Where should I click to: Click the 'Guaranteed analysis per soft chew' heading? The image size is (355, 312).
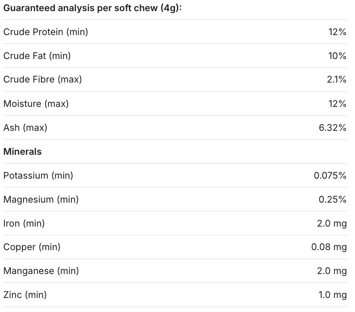92,8
